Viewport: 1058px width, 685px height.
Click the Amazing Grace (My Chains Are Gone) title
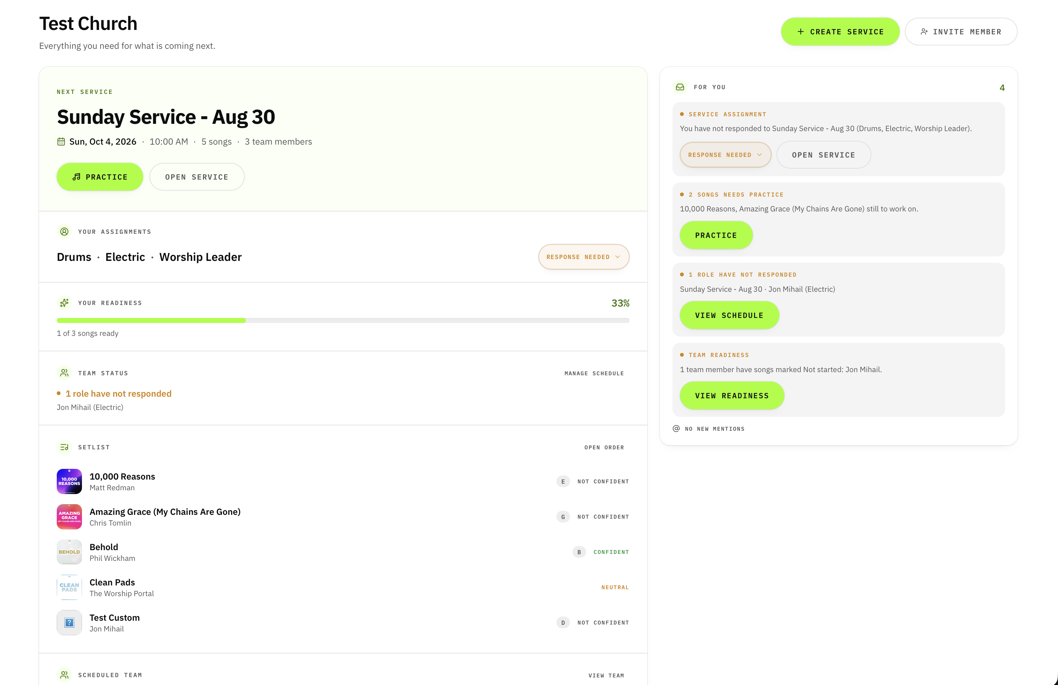click(165, 512)
